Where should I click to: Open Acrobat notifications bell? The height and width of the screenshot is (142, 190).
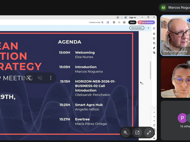pos(122,18)
